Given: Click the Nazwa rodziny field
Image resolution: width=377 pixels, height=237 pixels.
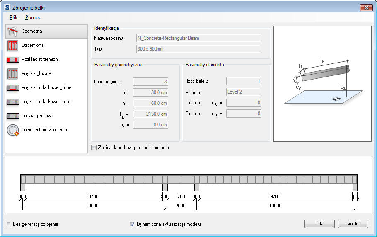Looking at the screenshot, I should tap(198, 38).
